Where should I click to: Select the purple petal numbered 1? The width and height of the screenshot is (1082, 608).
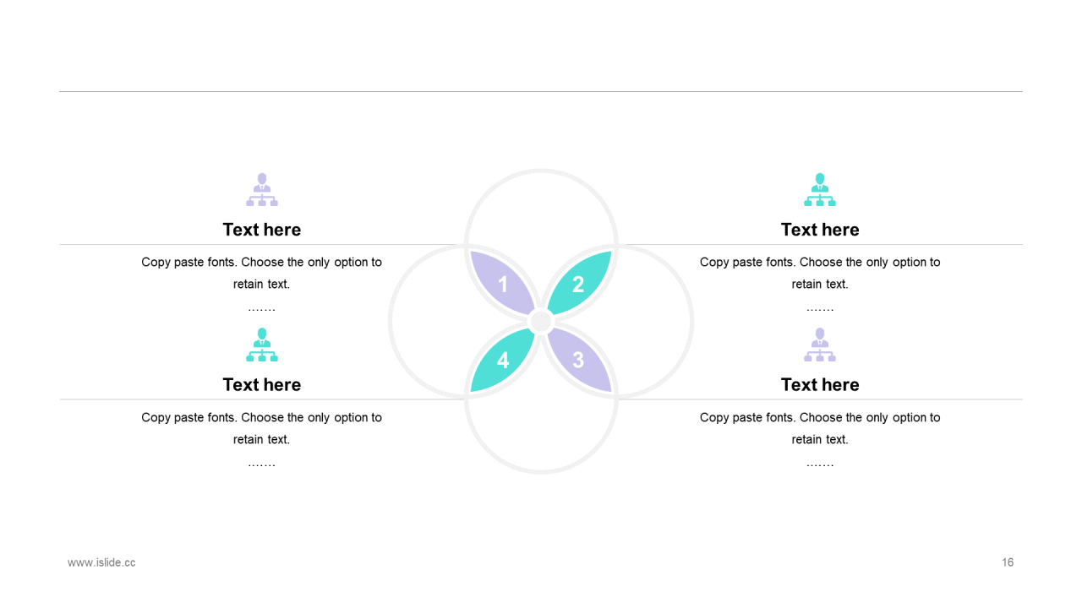click(502, 283)
